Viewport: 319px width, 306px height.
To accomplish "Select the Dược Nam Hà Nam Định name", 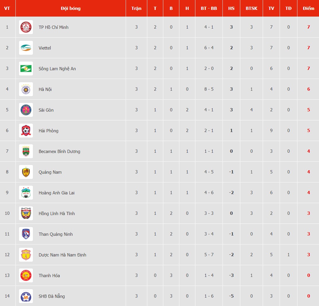I will [x=62, y=255].
